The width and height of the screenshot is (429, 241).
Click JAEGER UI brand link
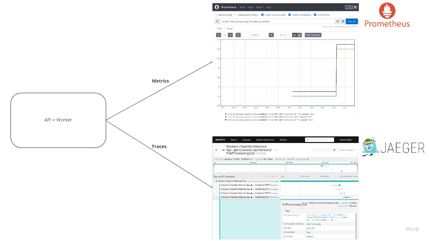[x=220, y=140]
